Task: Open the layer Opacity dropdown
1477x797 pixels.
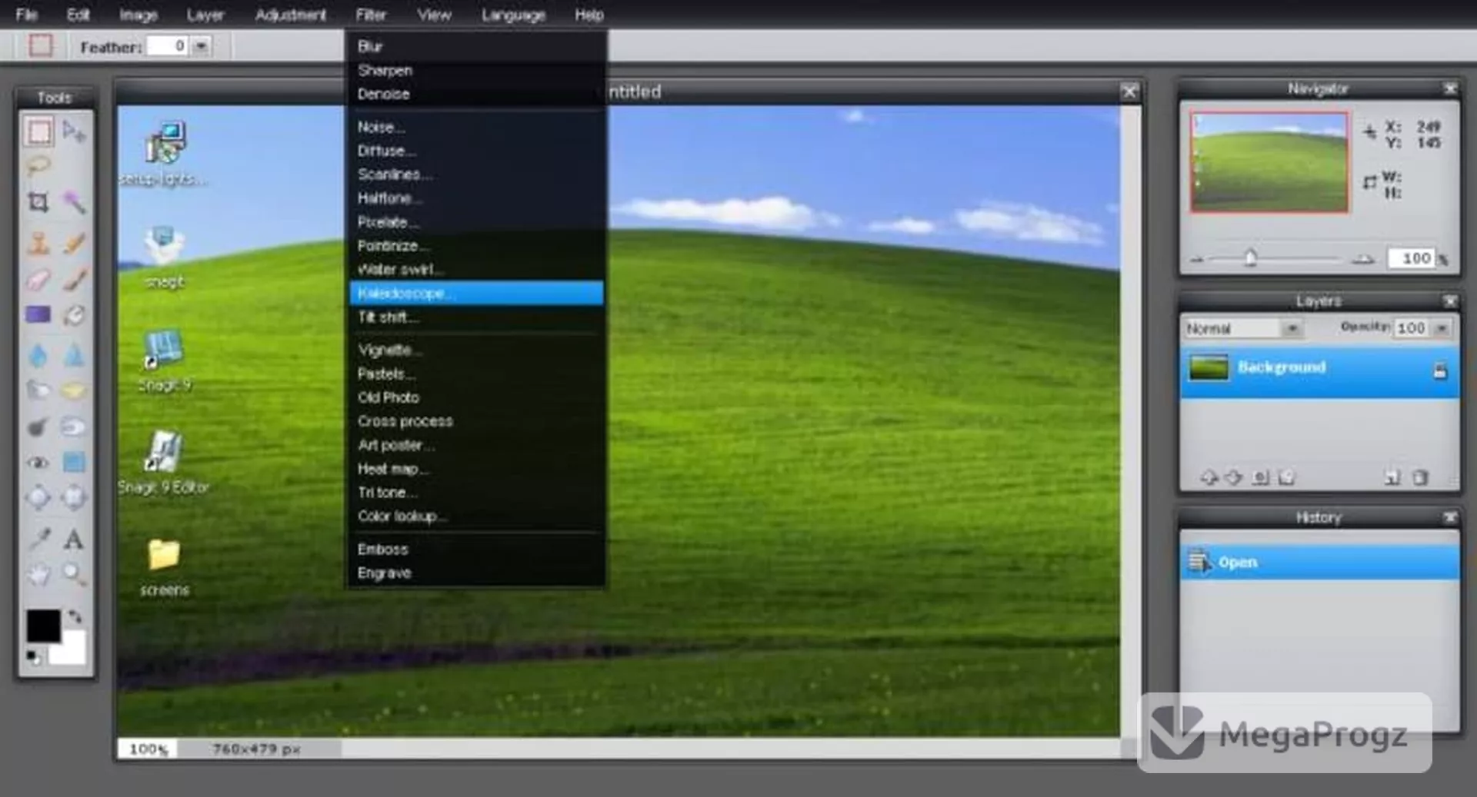Action: pos(1442,328)
